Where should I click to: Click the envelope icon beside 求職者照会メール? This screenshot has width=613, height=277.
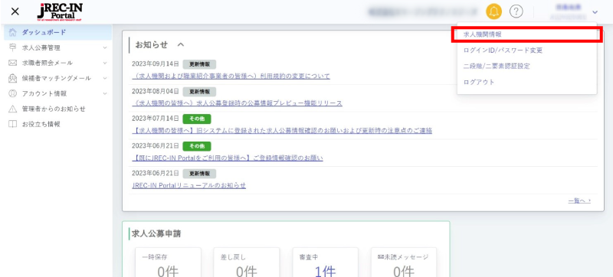pos(13,63)
